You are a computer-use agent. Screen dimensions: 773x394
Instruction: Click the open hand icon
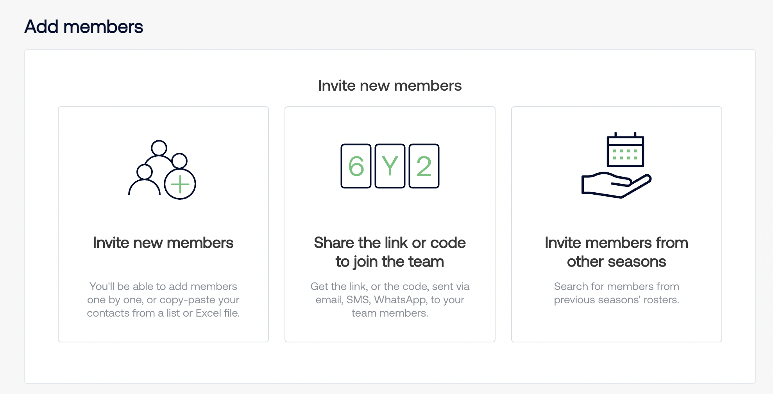(x=616, y=185)
